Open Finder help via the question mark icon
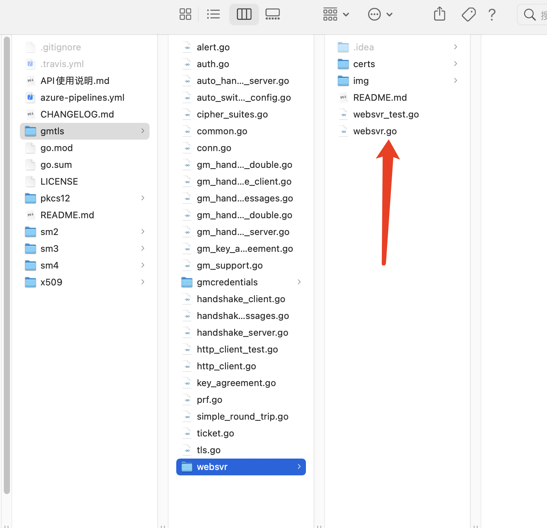This screenshot has width=547, height=528. pos(492,15)
